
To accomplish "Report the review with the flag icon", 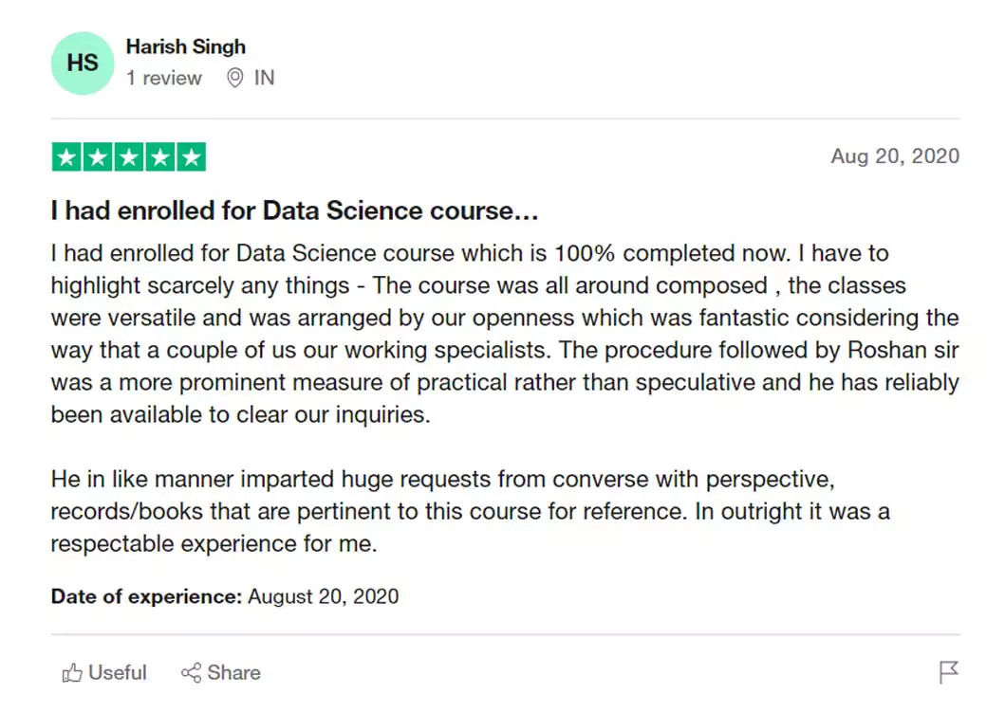I will (948, 673).
